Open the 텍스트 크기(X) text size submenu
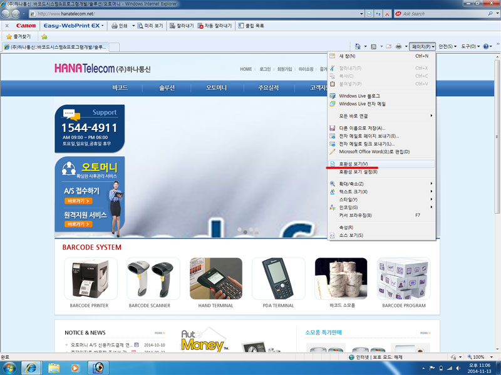This screenshot has height=375, width=501. 382,192
